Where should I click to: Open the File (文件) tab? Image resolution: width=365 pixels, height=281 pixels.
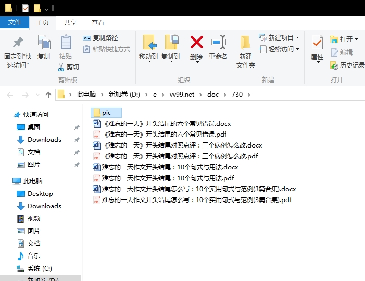click(15, 22)
